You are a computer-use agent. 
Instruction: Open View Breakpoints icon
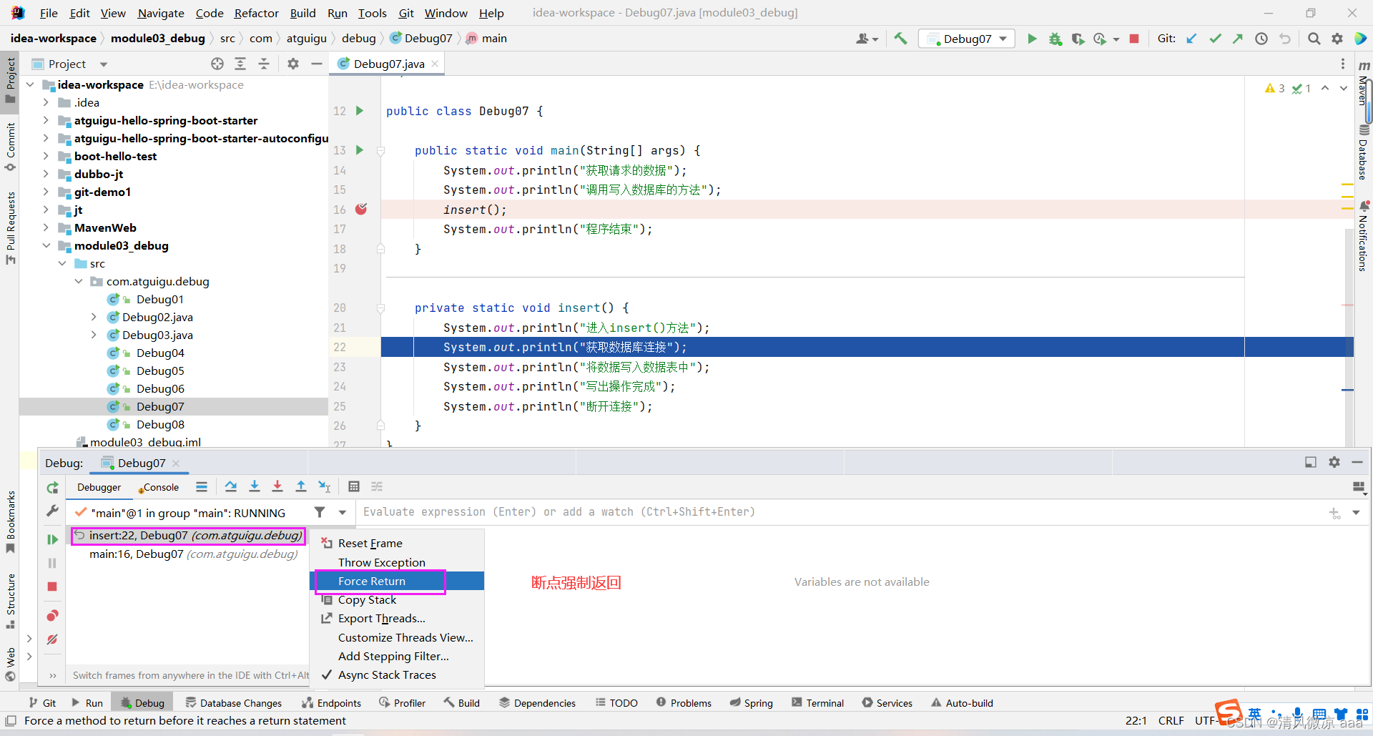pyautogui.click(x=52, y=615)
